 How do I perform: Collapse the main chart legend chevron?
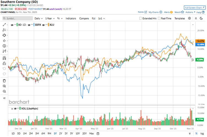point(193,25)
